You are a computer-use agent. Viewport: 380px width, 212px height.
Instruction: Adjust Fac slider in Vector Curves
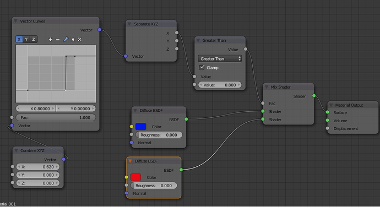pyautogui.click(x=56, y=117)
